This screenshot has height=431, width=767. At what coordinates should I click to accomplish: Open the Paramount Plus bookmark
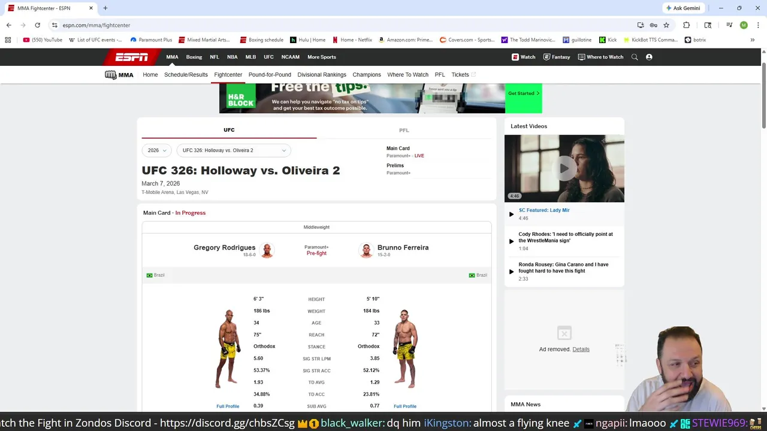(x=150, y=40)
